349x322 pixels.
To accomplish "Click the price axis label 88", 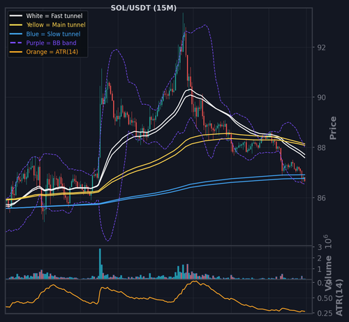I will pyautogui.click(x=322, y=147).
